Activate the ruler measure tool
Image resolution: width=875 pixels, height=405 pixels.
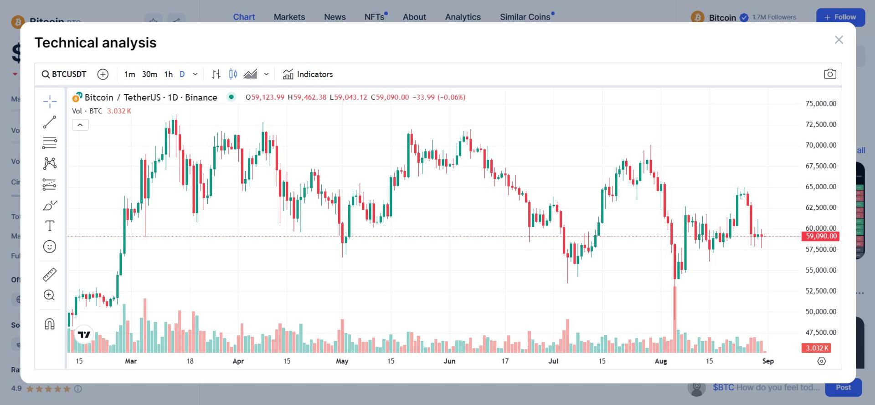(50, 274)
